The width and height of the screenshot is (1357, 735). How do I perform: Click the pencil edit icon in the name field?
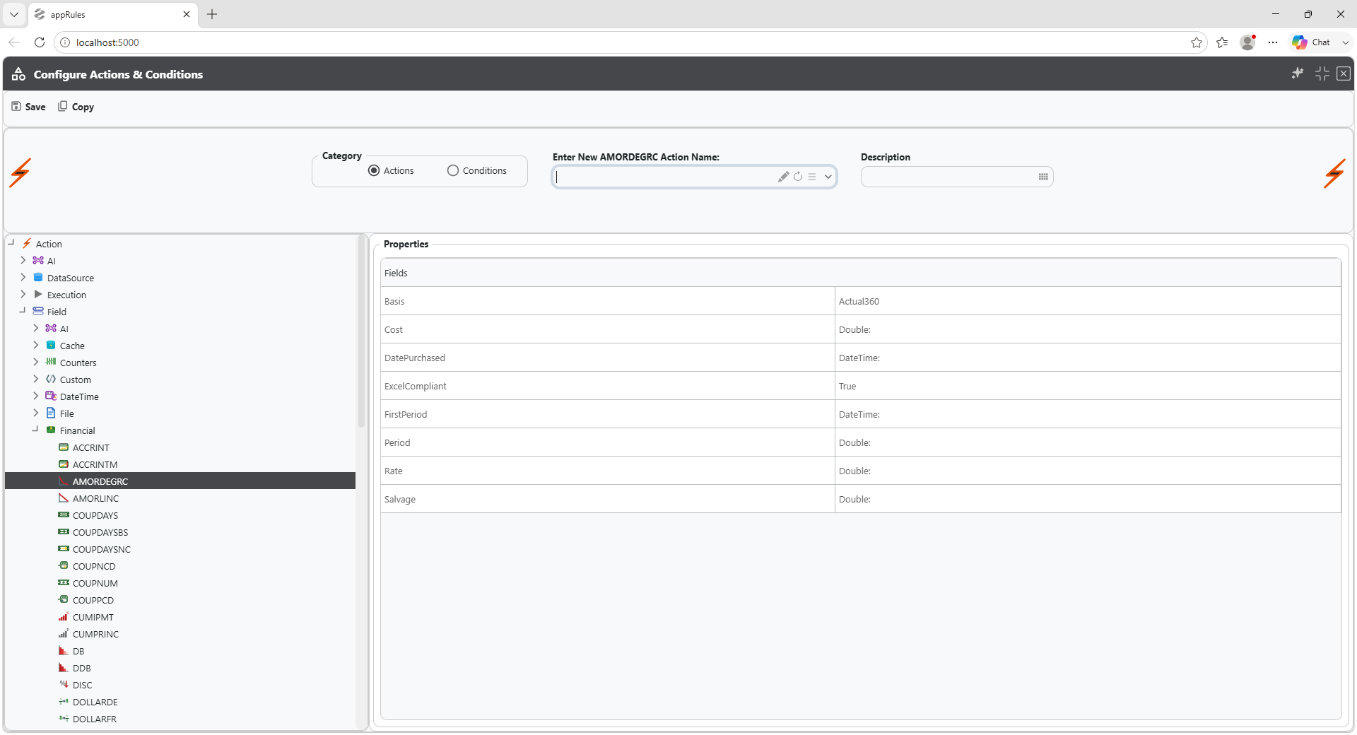click(x=783, y=177)
